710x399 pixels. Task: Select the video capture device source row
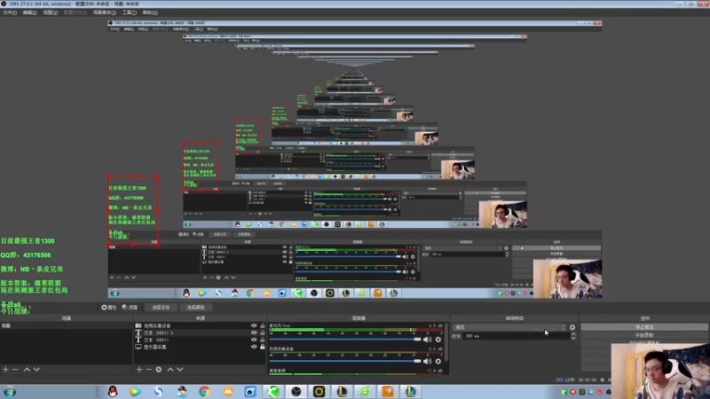(201, 325)
